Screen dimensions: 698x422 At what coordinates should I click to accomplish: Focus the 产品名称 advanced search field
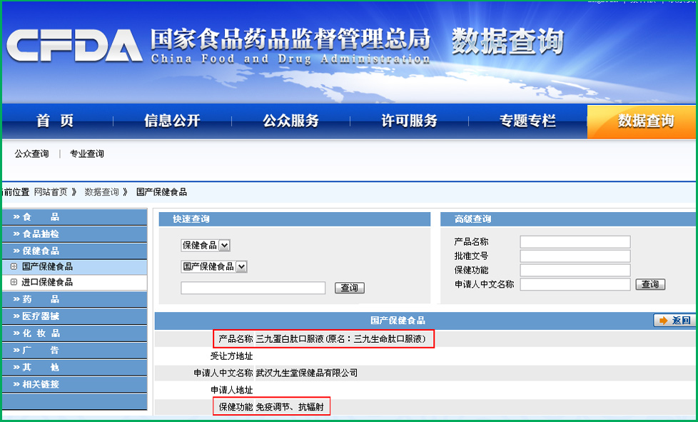click(575, 242)
